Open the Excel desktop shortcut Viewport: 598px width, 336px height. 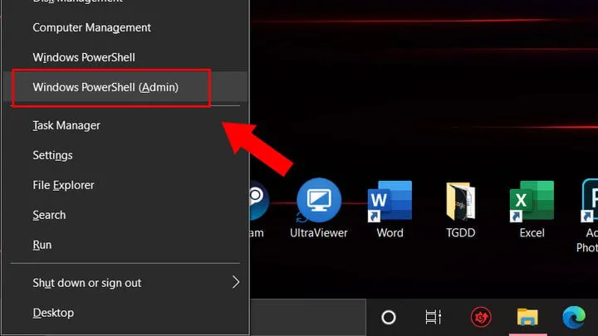pos(532,200)
